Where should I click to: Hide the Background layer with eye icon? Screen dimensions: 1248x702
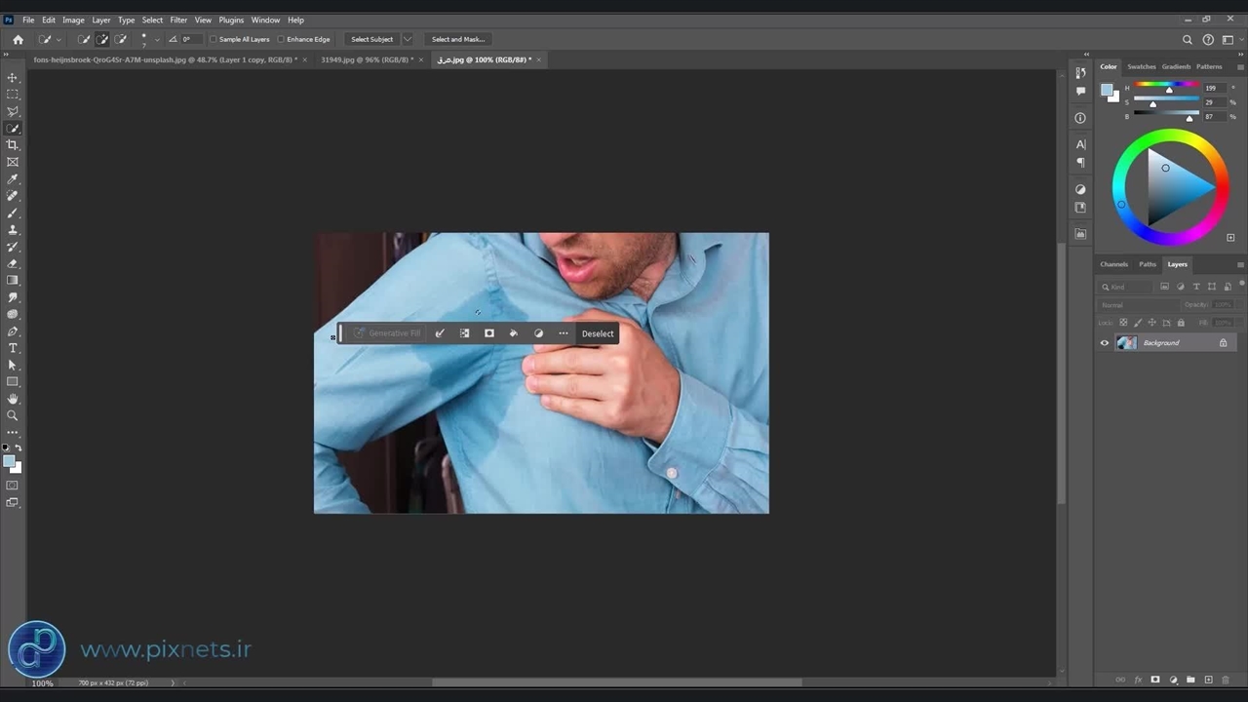1105,343
